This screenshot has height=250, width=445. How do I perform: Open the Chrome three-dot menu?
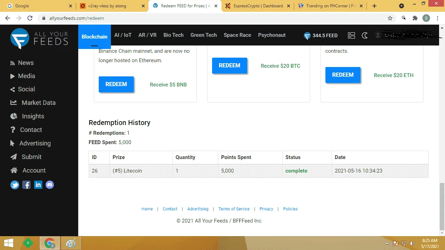tap(437, 18)
